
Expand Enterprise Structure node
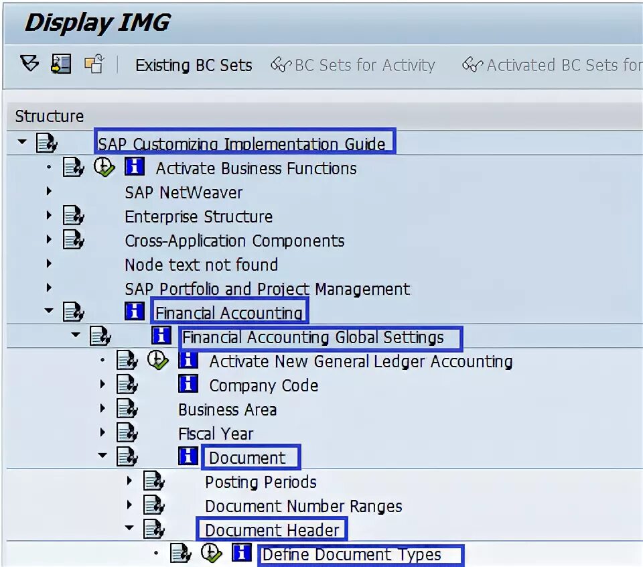[49, 215]
